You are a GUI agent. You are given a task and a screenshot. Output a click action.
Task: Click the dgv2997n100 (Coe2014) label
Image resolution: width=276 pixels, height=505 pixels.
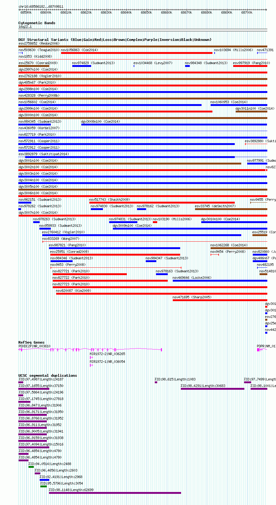coord(38,69)
